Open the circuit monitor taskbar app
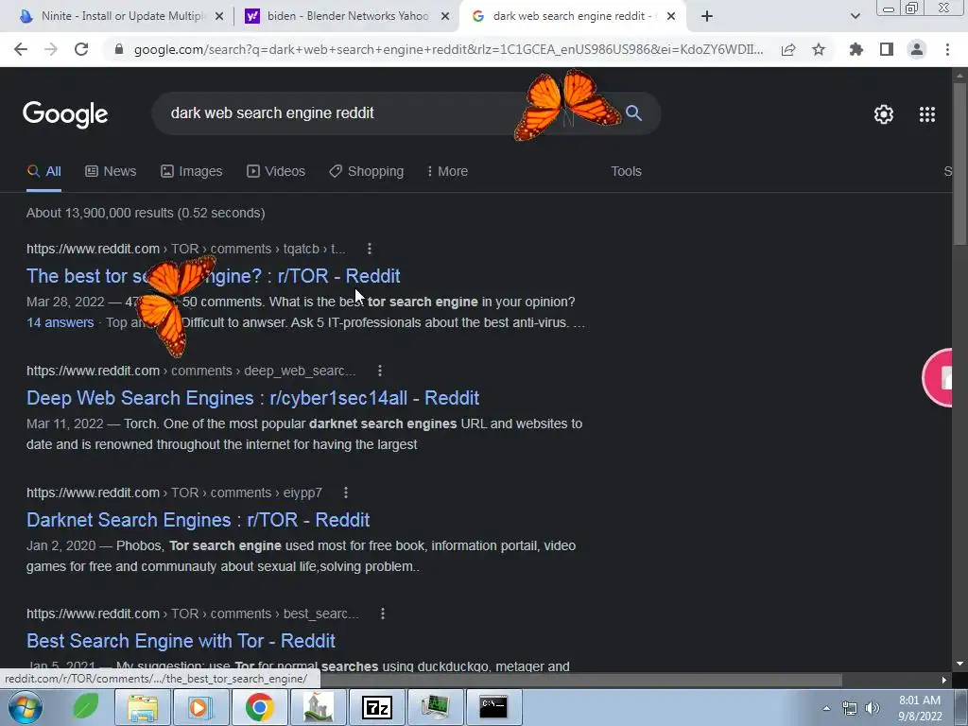Image resolution: width=968 pixels, height=726 pixels. coord(435,707)
